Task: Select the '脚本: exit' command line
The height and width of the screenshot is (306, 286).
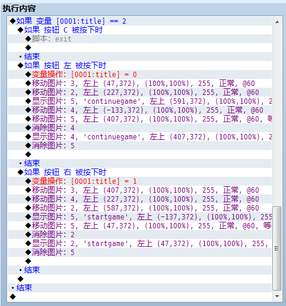Action: coord(139,39)
